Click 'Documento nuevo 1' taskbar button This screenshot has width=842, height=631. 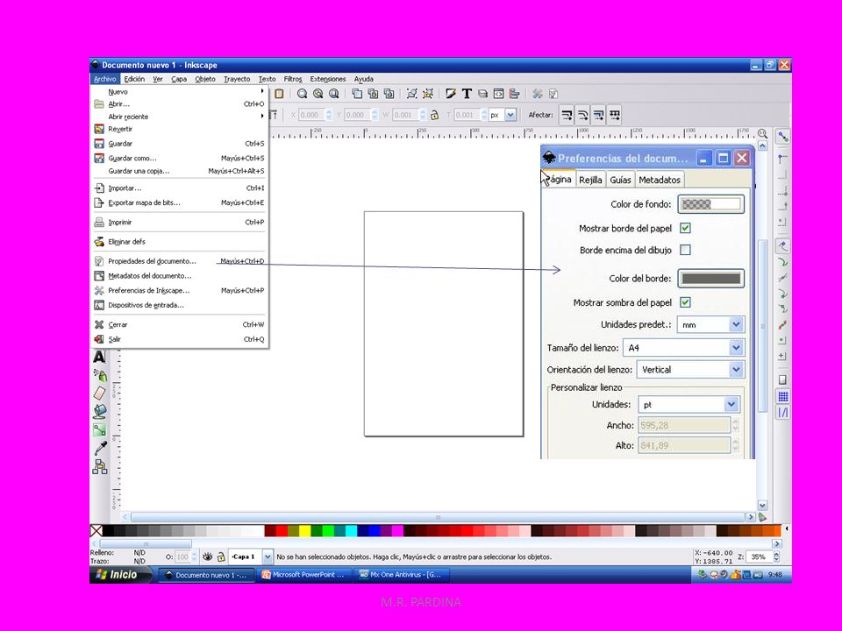click(x=207, y=575)
